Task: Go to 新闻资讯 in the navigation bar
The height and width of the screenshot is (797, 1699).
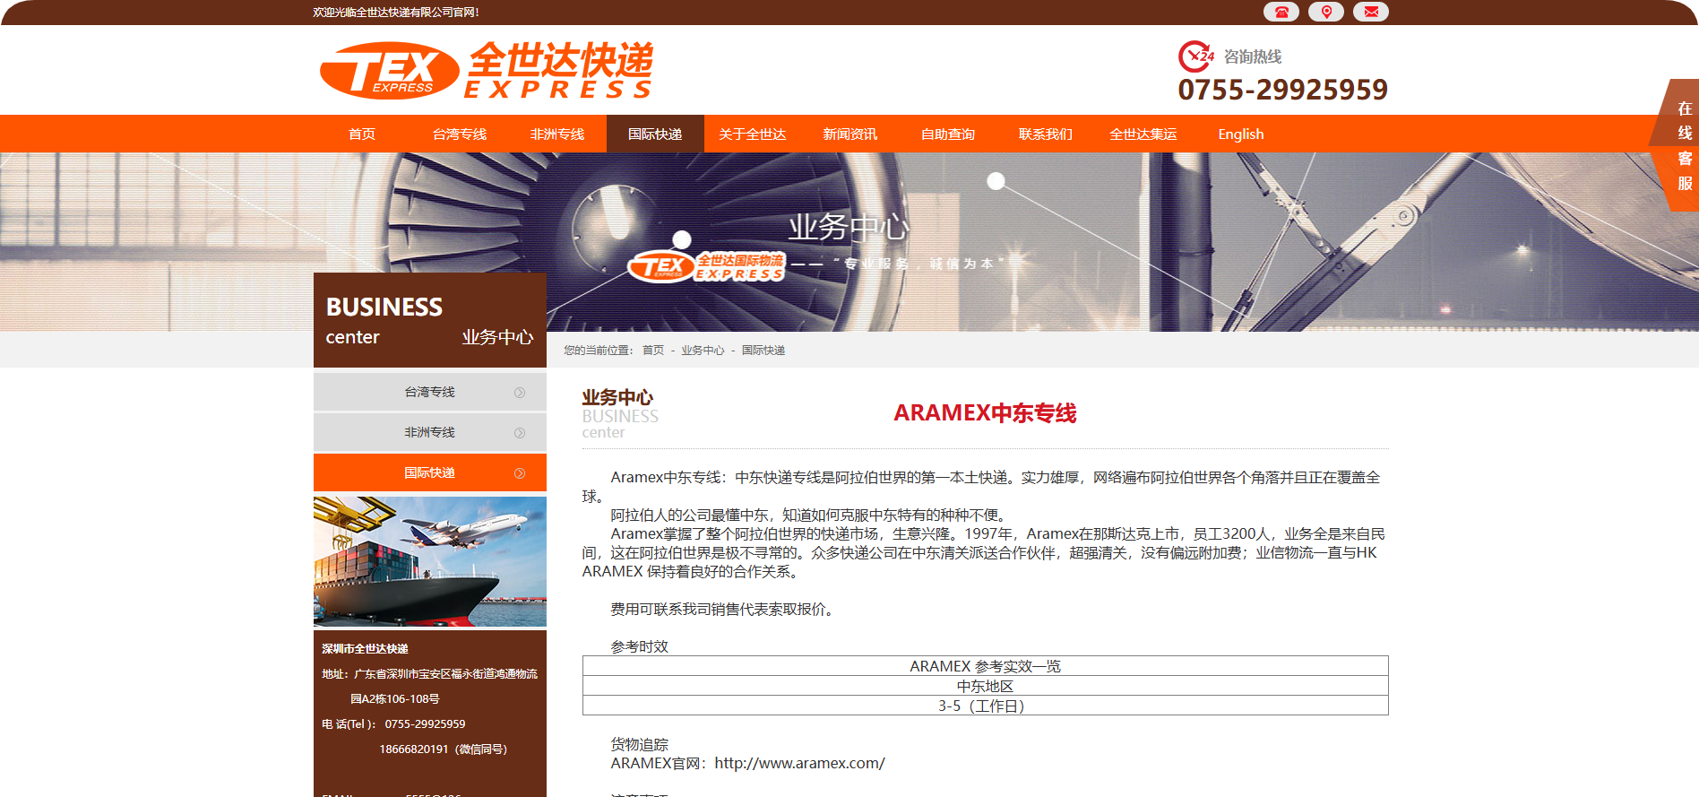Action: [x=850, y=134]
